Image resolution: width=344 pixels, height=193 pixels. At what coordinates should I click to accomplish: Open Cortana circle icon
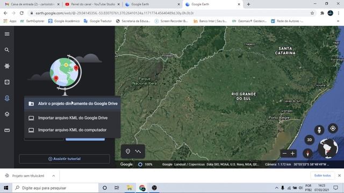(105, 188)
